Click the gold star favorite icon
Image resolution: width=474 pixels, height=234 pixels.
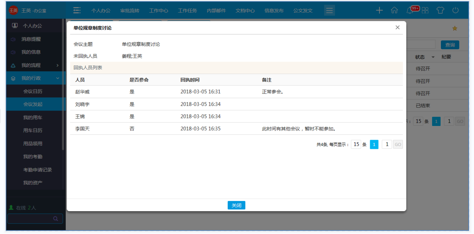click(455, 29)
